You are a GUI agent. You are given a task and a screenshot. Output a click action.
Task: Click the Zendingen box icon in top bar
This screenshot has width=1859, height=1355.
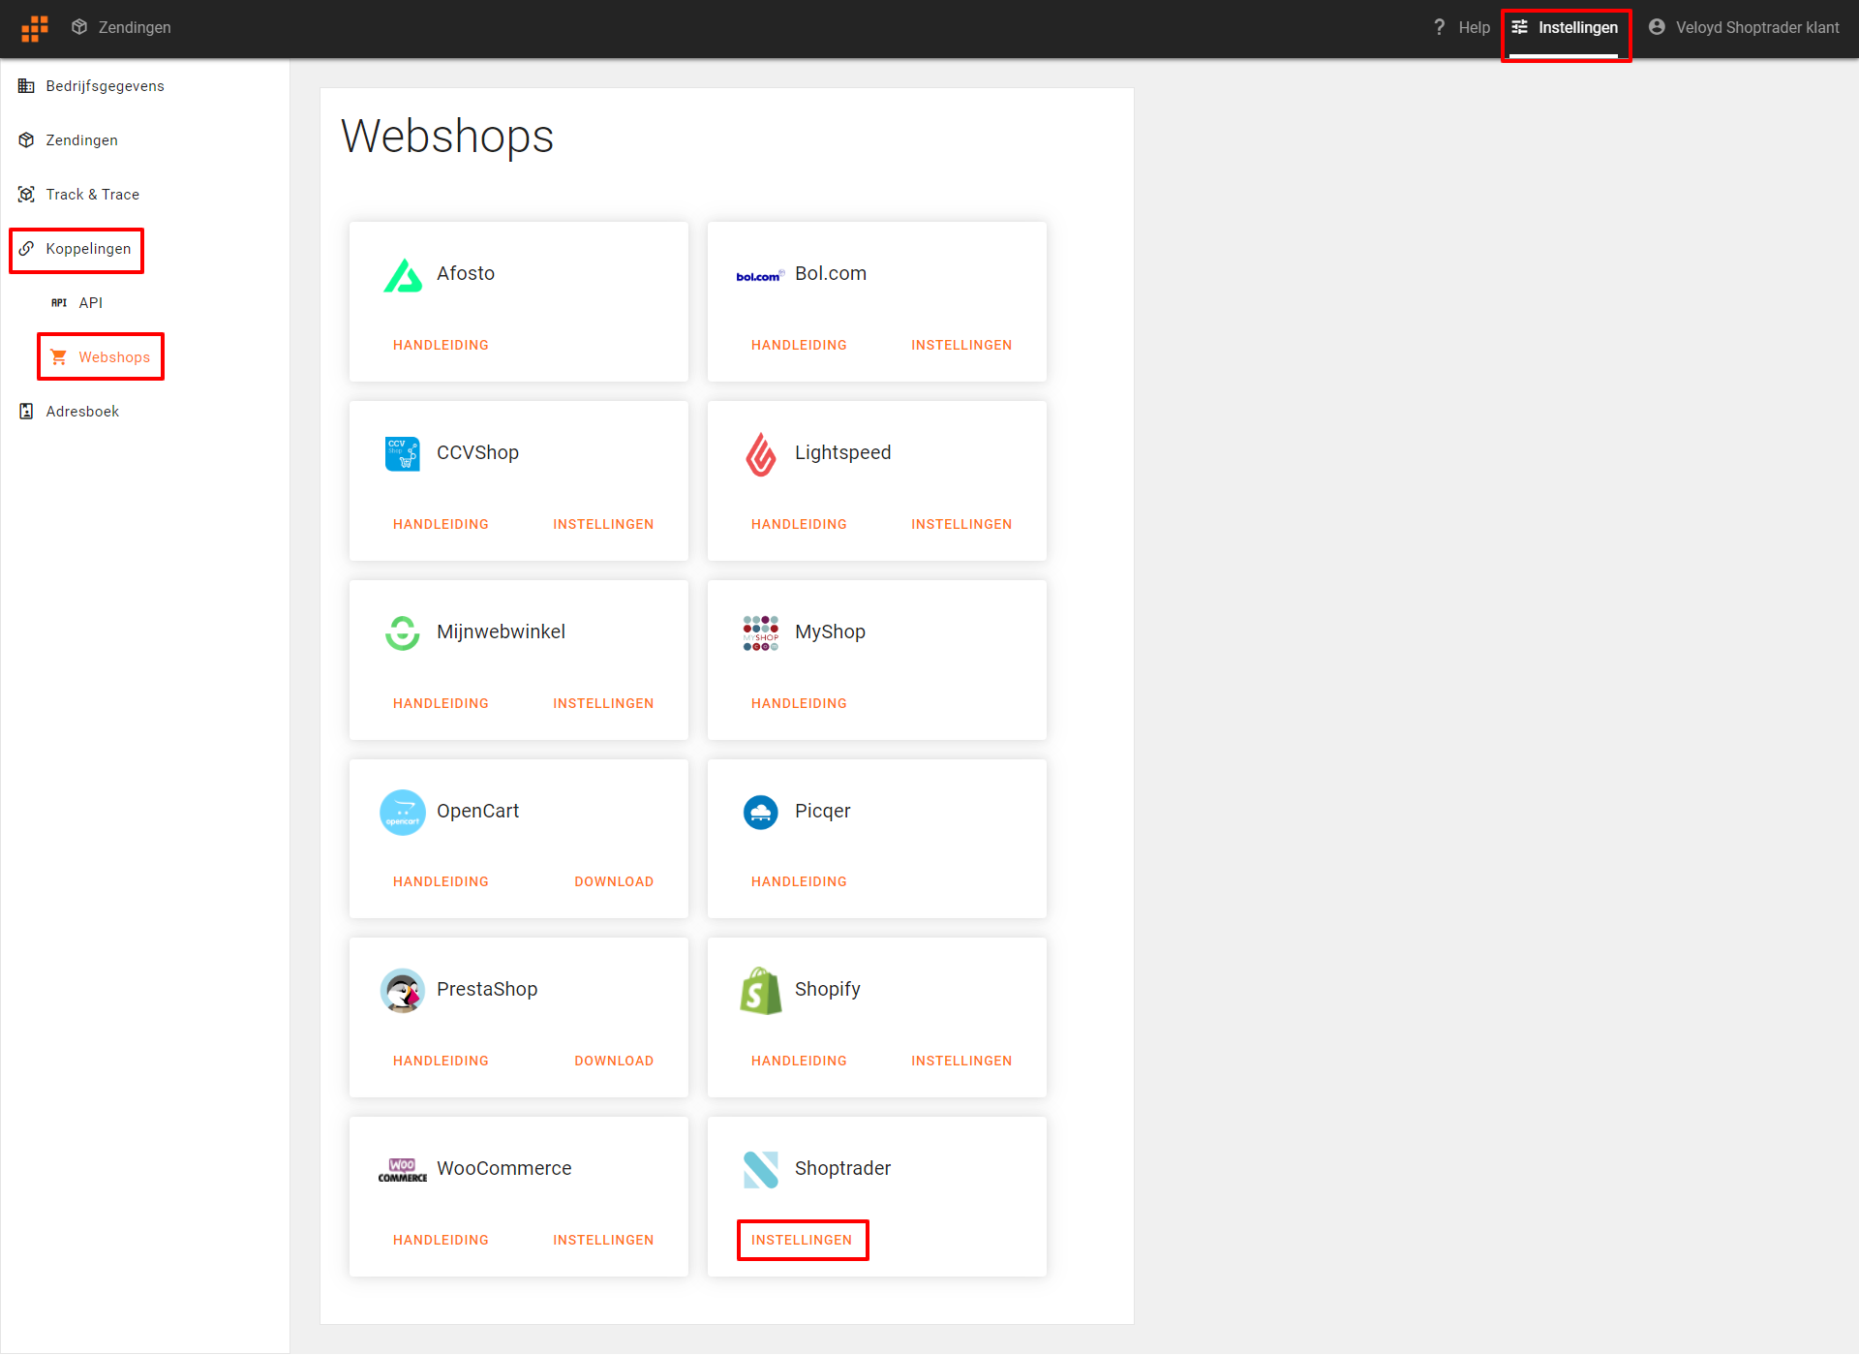[x=79, y=27]
